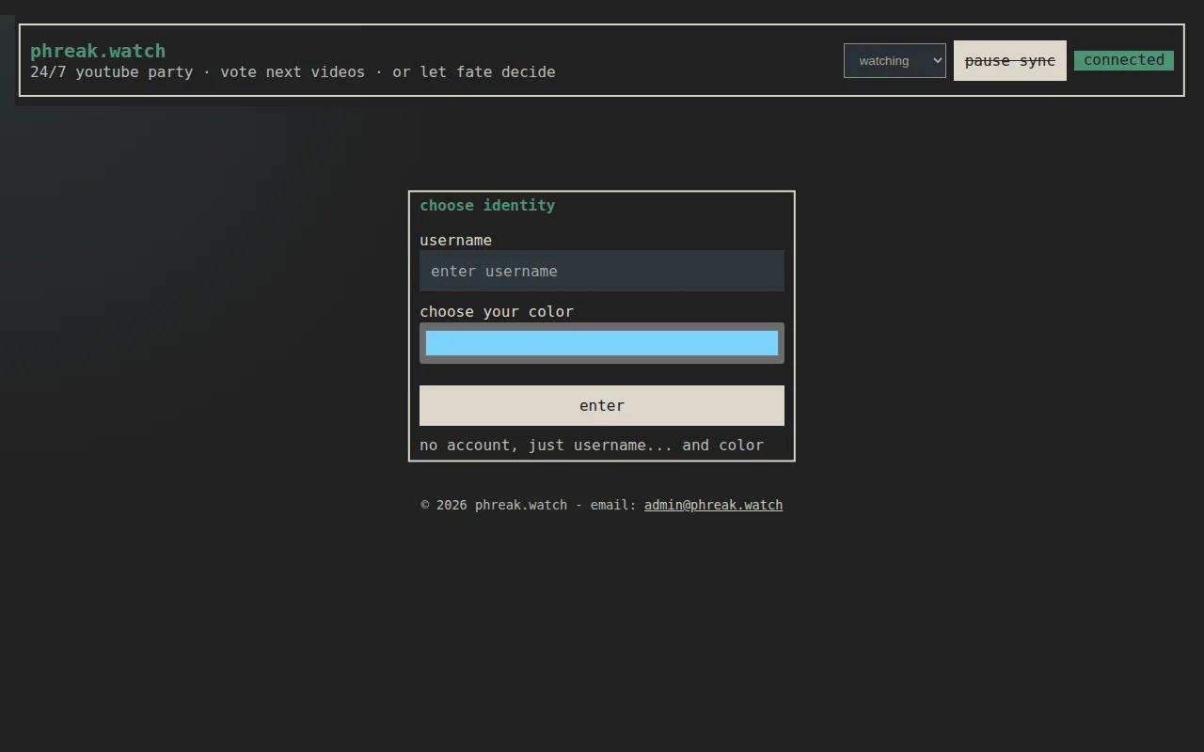Click the 'or let fate decide' text
The width and height of the screenshot is (1204, 752).
pyautogui.click(x=474, y=72)
